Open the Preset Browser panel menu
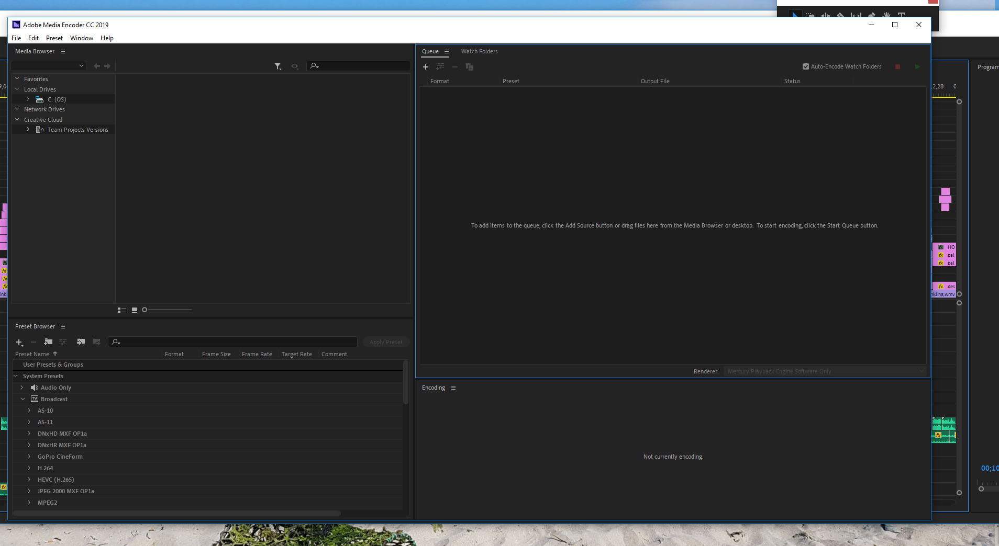The width and height of the screenshot is (999, 546). click(63, 326)
